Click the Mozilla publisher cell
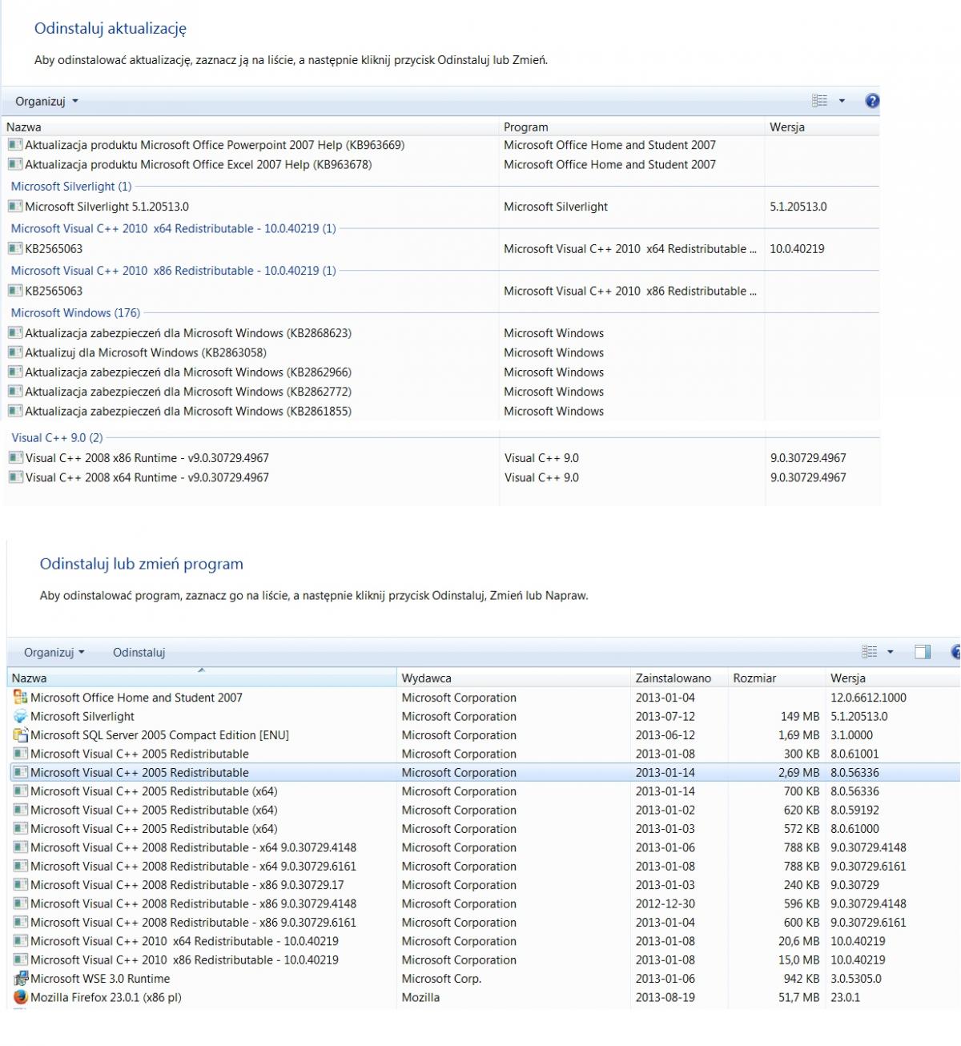This screenshot has height=1046, width=961. coord(420,997)
